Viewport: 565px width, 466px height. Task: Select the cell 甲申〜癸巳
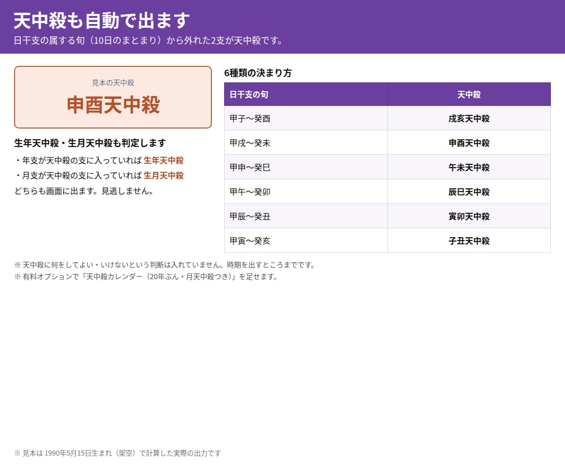pyautogui.click(x=306, y=168)
